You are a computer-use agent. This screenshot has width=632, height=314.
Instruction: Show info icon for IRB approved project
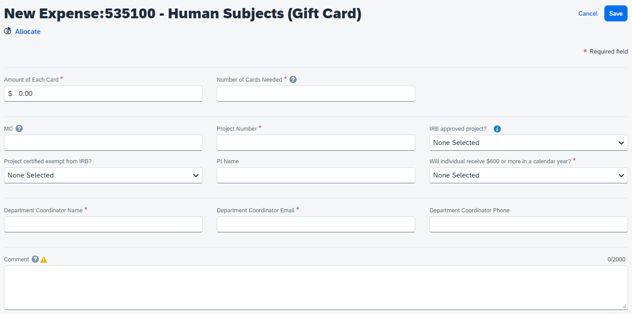pyautogui.click(x=497, y=129)
